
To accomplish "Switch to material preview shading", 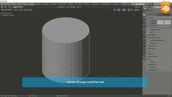I will 136,10.
